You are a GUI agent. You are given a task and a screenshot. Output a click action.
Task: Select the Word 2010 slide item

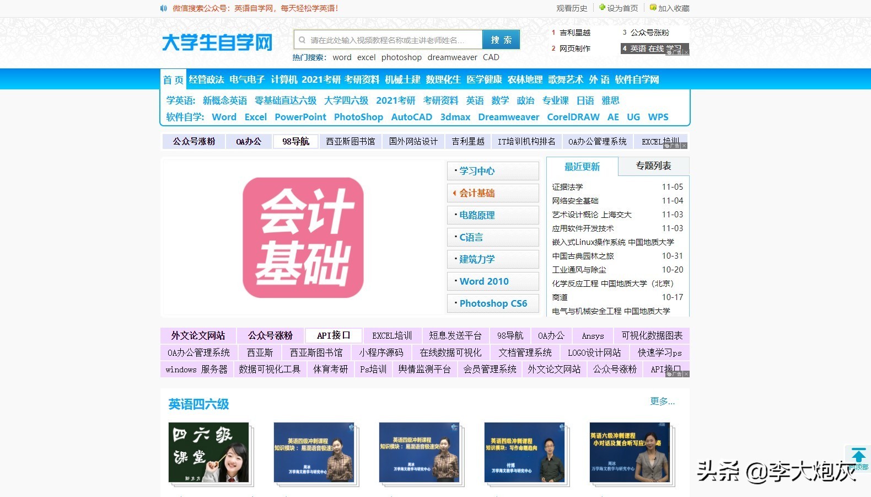pyautogui.click(x=493, y=281)
